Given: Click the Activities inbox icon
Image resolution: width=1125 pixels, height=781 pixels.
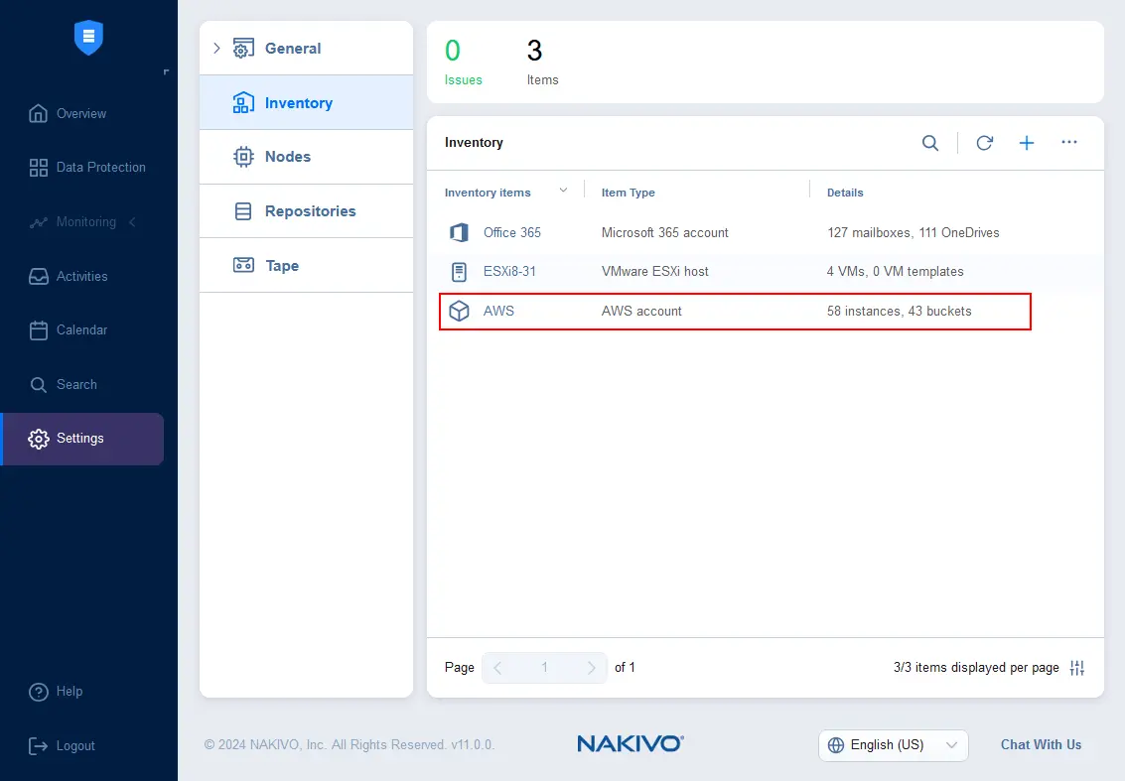Looking at the screenshot, I should coord(38,276).
